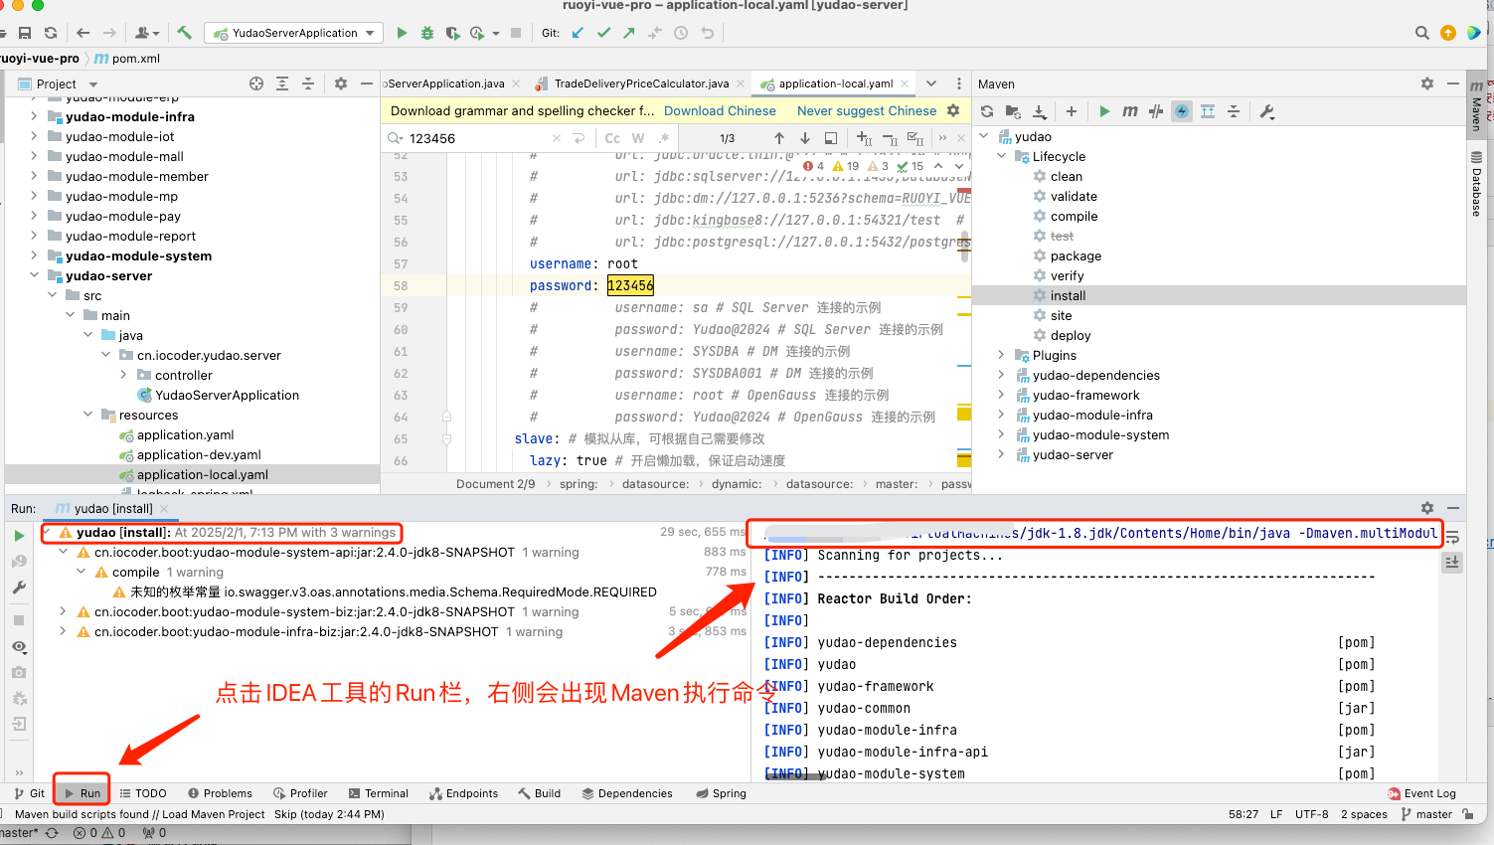
Task: Click Download Sources icon in Maven toolbar
Action: tap(1039, 111)
